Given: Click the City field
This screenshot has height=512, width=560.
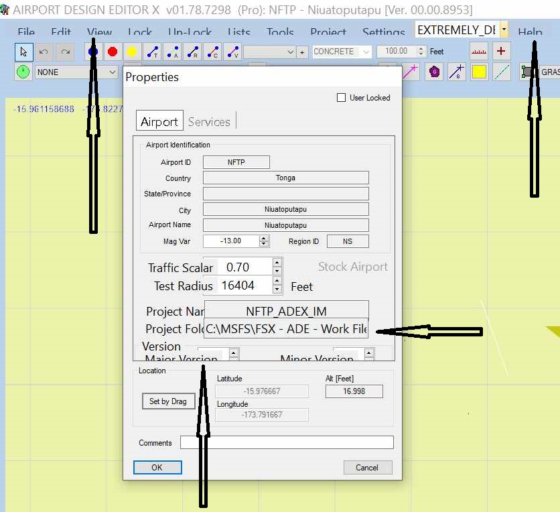Looking at the screenshot, I should coord(286,209).
